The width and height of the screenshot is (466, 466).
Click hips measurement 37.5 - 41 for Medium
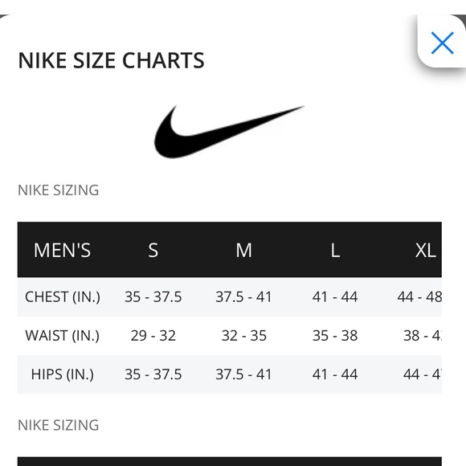(x=243, y=374)
